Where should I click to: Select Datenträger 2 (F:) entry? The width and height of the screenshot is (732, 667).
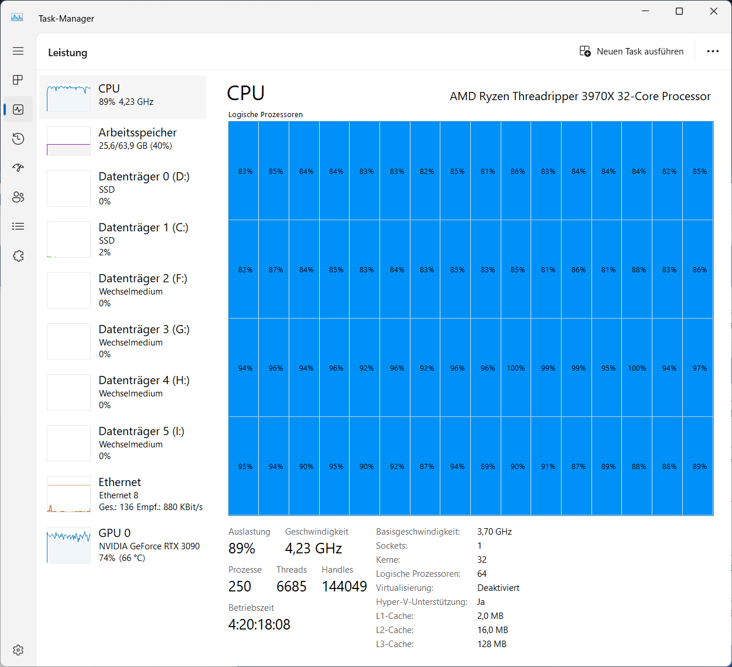(122, 290)
